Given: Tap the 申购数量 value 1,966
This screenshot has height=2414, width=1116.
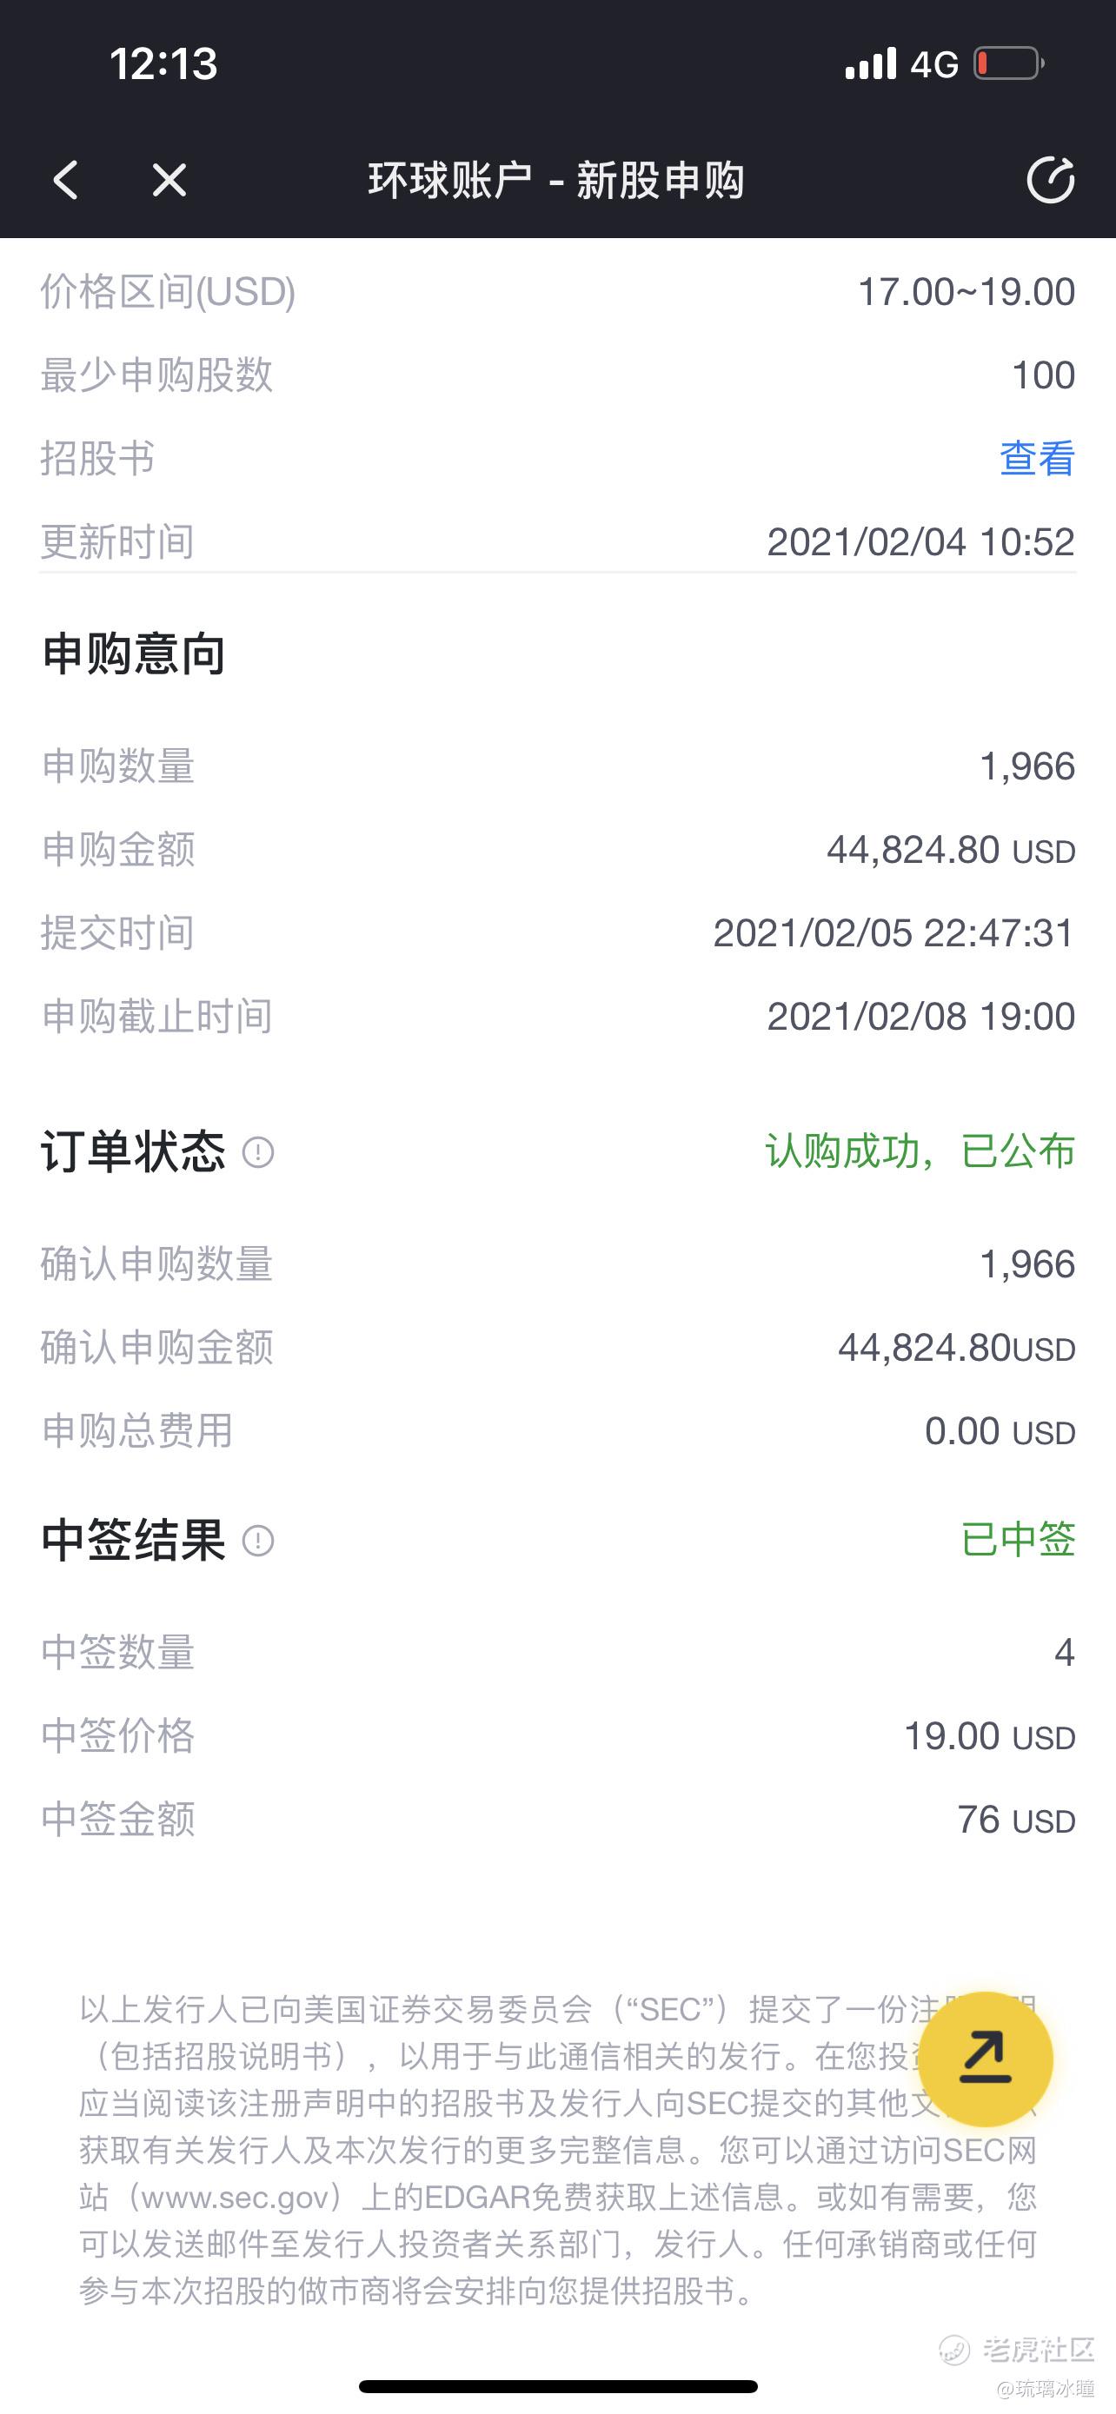Looking at the screenshot, I should pos(1027,766).
